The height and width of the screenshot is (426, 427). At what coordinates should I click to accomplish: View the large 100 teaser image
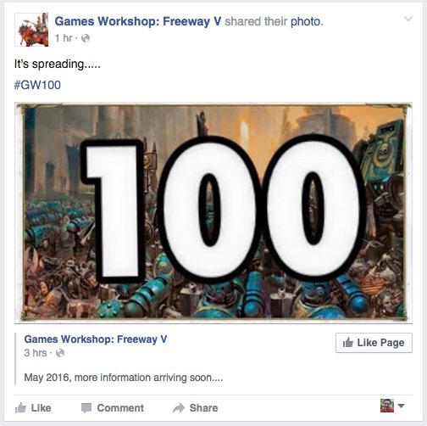tap(213, 213)
